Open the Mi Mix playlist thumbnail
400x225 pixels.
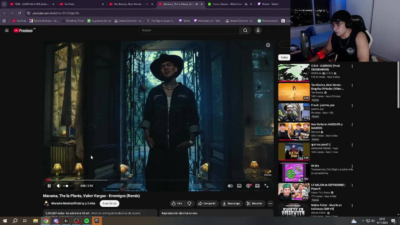click(294, 172)
